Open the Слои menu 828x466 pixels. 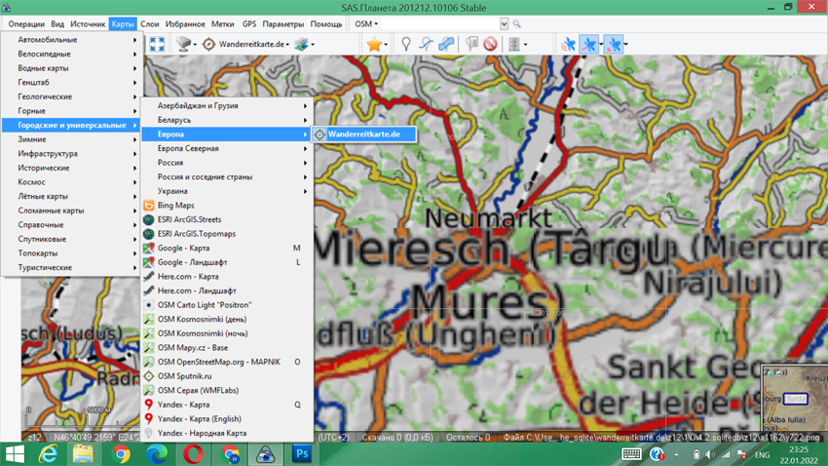149,23
